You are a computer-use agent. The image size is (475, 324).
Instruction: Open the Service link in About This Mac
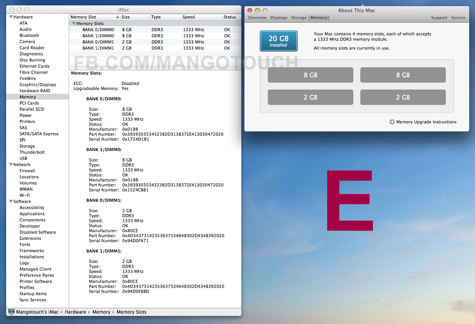[458, 18]
